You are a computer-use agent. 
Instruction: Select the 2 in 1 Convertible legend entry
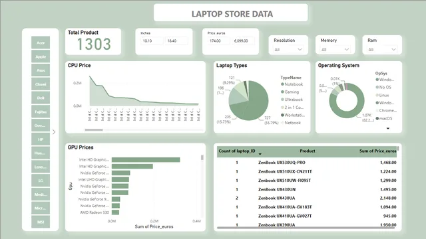pos(292,108)
